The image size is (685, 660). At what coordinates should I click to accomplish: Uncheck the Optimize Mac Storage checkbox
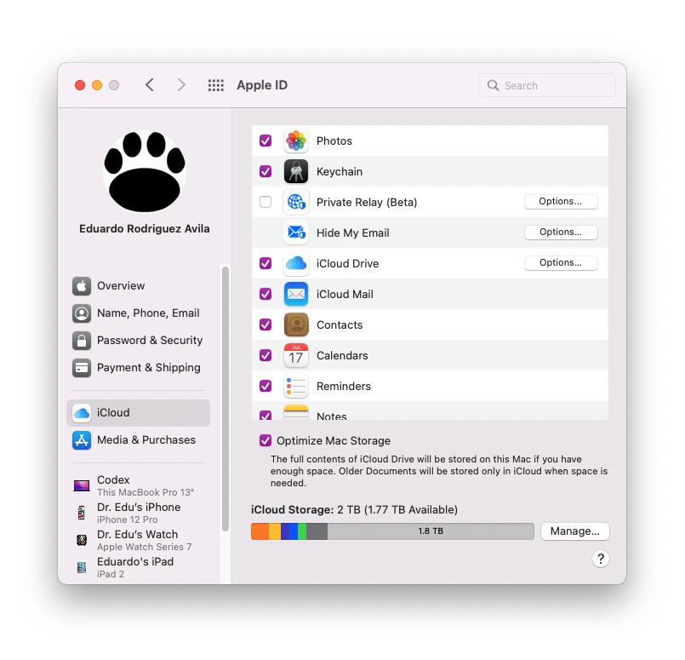[x=265, y=441]
